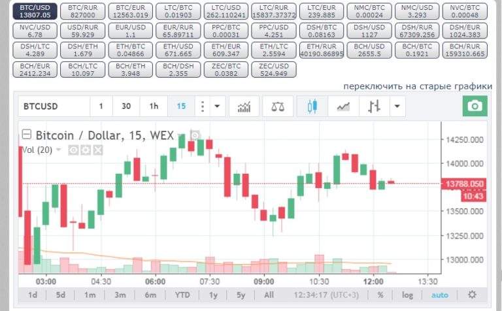
Task: Take a chart snapshot with camera icon
Action: (x=475, y=106)
